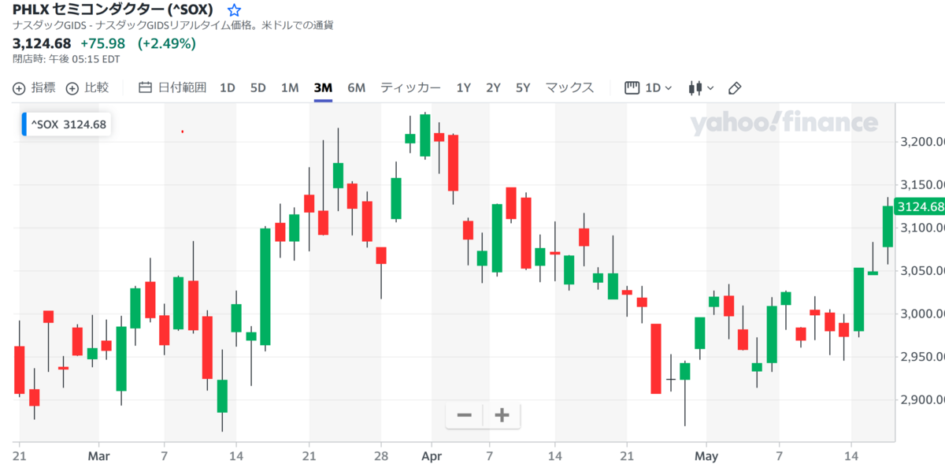Select the 3M range tab
The width and height of the screenshot is (945, 464).
(323, 87)
